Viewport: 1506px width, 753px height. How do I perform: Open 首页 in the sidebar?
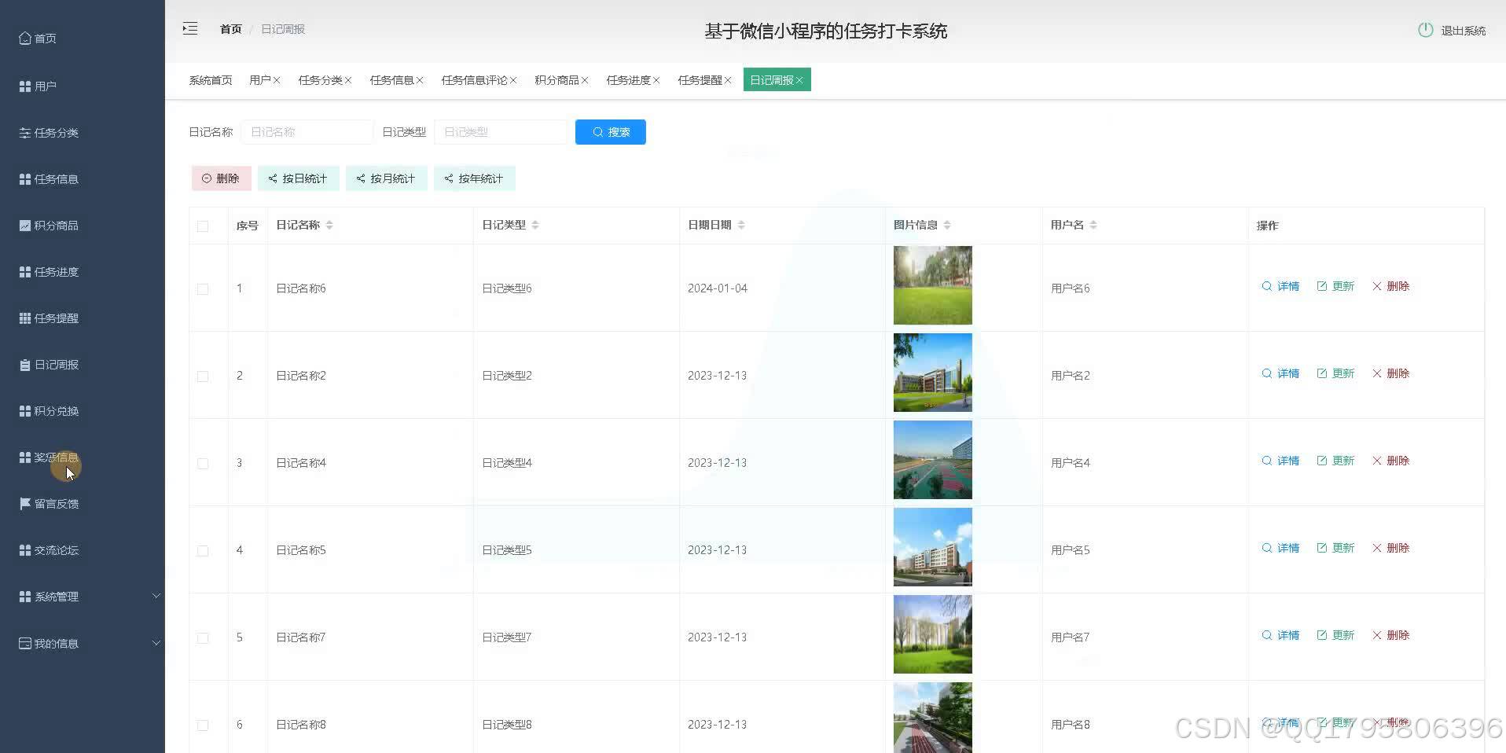click(x=38, y=39)
